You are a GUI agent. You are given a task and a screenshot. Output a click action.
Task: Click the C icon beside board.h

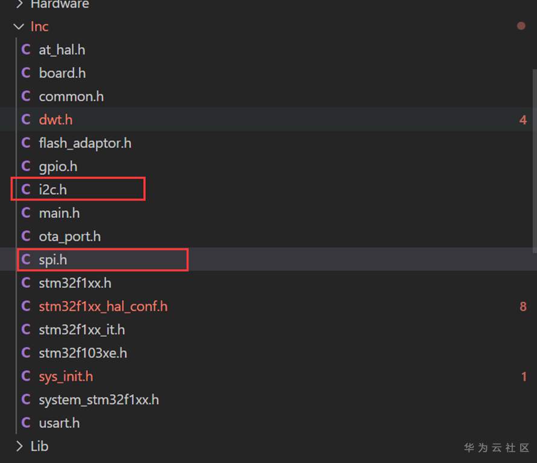click(x=26, y=73)
